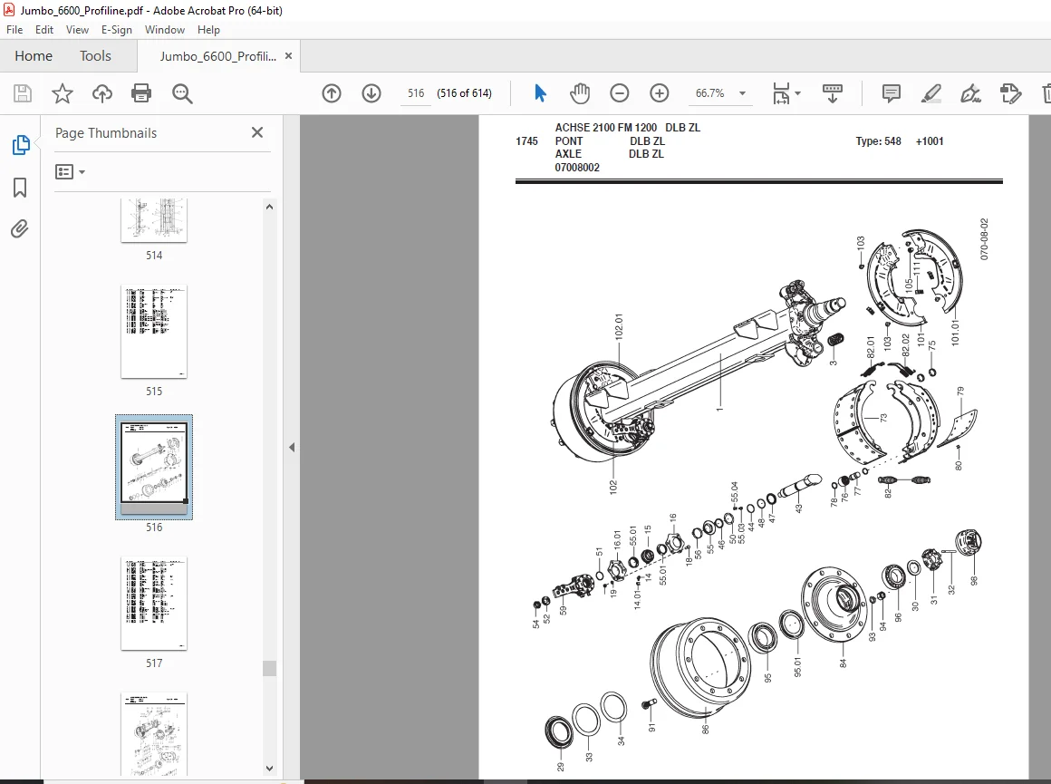Switch to the Home tab
Viewport: 1051px width, 784px height.
point(34,56)
